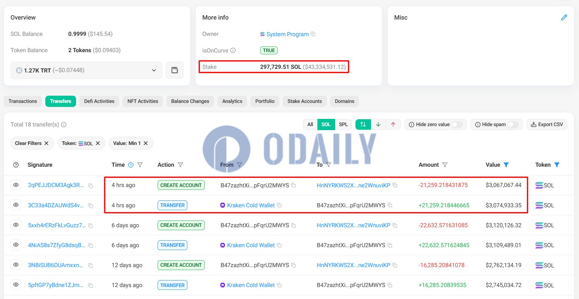The width and height of the screenshot is (579, 299).
Task: Open signature link 2qPEJJDCM3Agk3R
Action: pyautogui.click(x=56, y=185)
